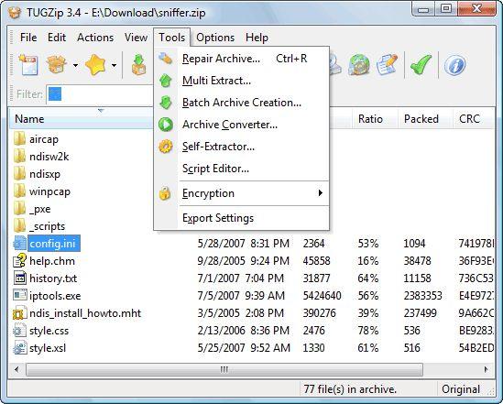Click the New Archive toolbar icon
The width and height of the screenshot is (503, 404).
(28, 65)
